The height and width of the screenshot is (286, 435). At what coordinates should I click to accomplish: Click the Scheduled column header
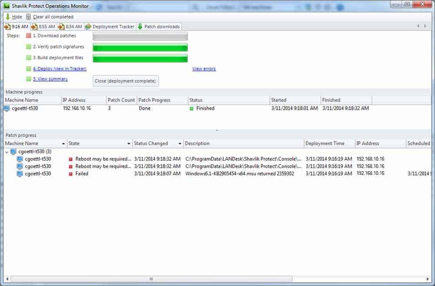pos(418,144)
